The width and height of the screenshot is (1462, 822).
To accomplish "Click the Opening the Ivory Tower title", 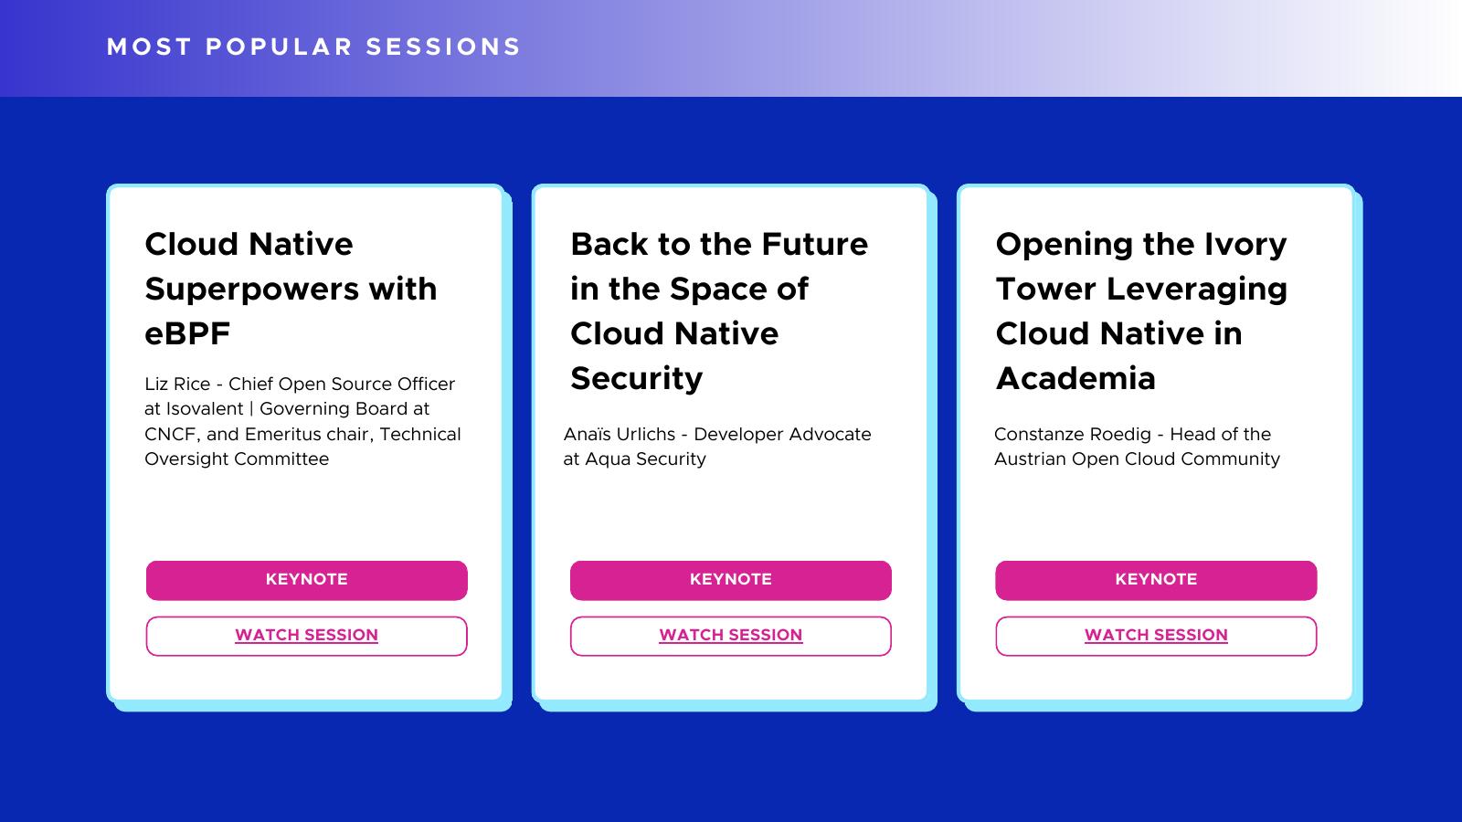I will (1141, 311).
